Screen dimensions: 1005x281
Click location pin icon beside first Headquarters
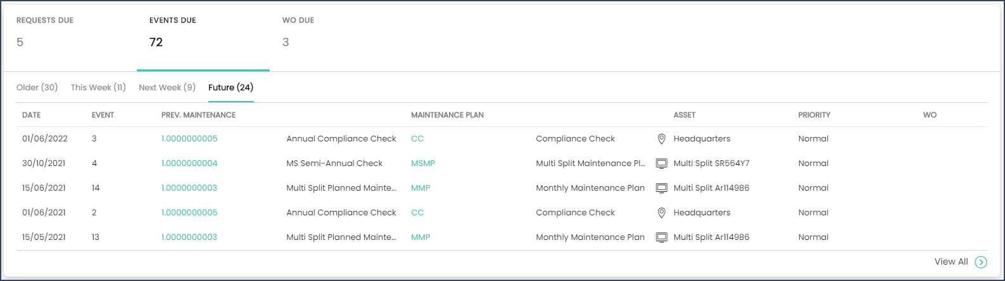tap(661, 139)
